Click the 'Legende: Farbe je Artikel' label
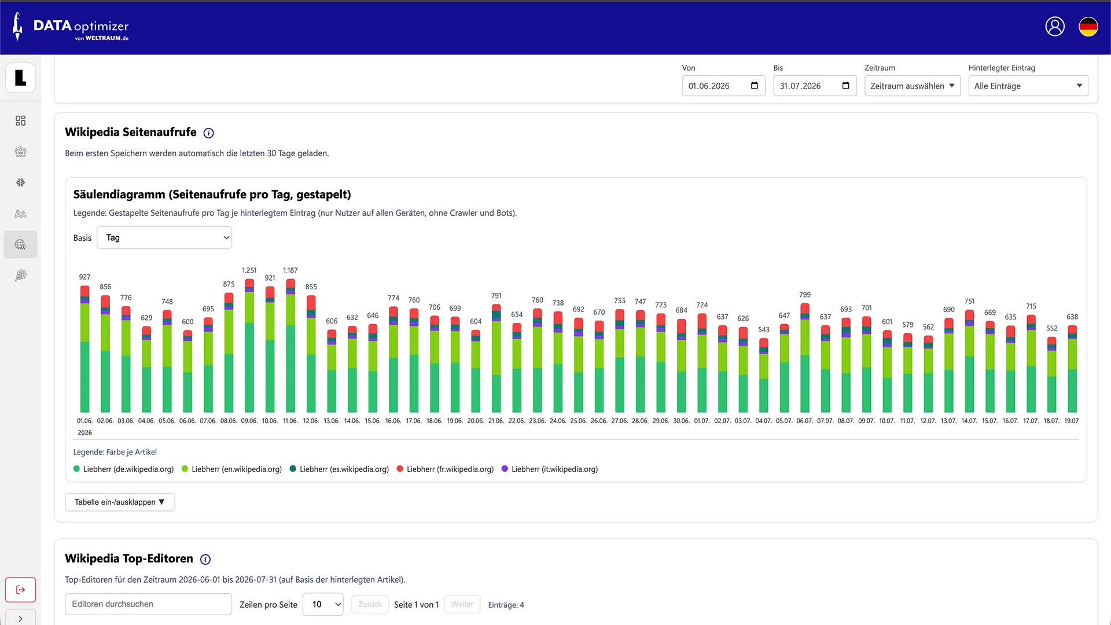 click(115, 452)
